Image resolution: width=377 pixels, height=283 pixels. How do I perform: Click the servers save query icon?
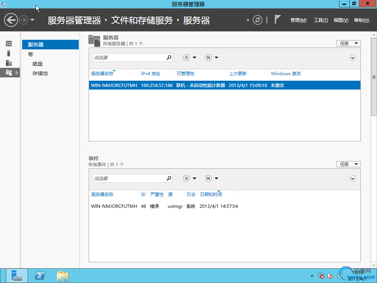[208, 57]
